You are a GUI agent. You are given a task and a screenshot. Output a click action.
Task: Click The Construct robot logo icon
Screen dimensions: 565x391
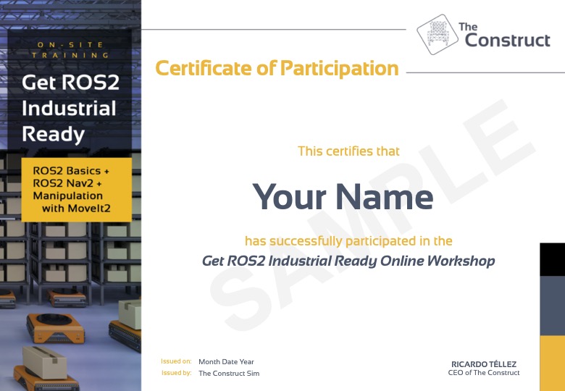point(438,33)
